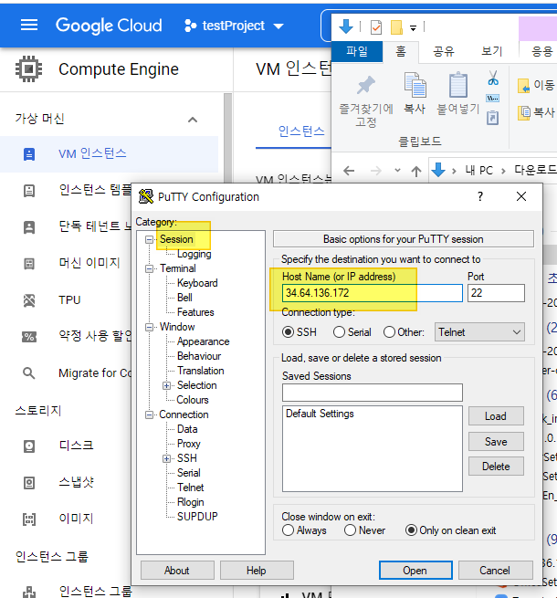Open the 파일 tab in Explorer
Viewport: 557px width, 598px height.
coord(357,51)
